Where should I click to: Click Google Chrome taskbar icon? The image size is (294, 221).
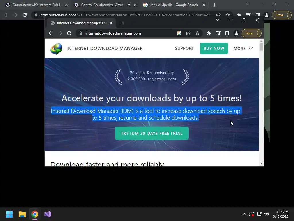coord(35,214)
